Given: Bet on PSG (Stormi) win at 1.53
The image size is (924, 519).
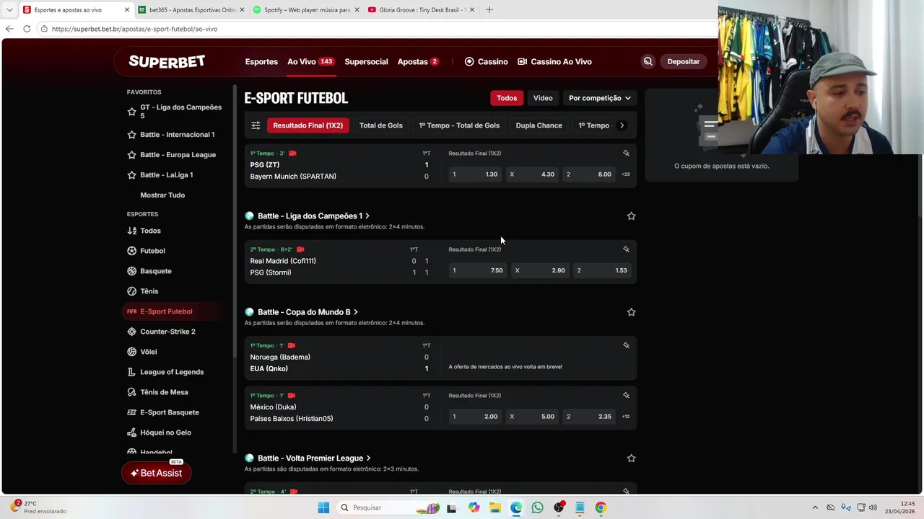Looking at the screenshot, I should pyautogui.click(x=603, y=270).
